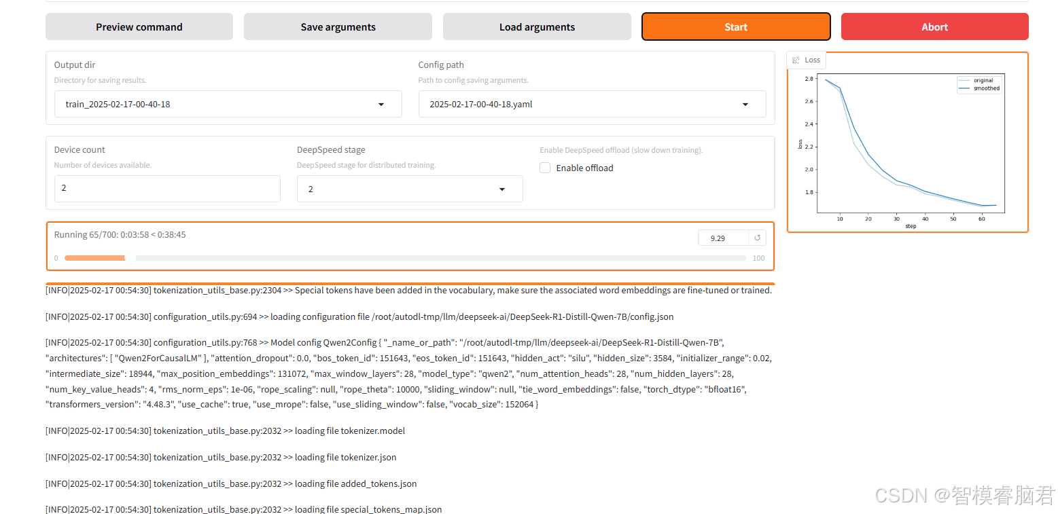1058x514 pixels.
Task: Click log line 'loading file tokenizer.json'
Action: point(221,457)
